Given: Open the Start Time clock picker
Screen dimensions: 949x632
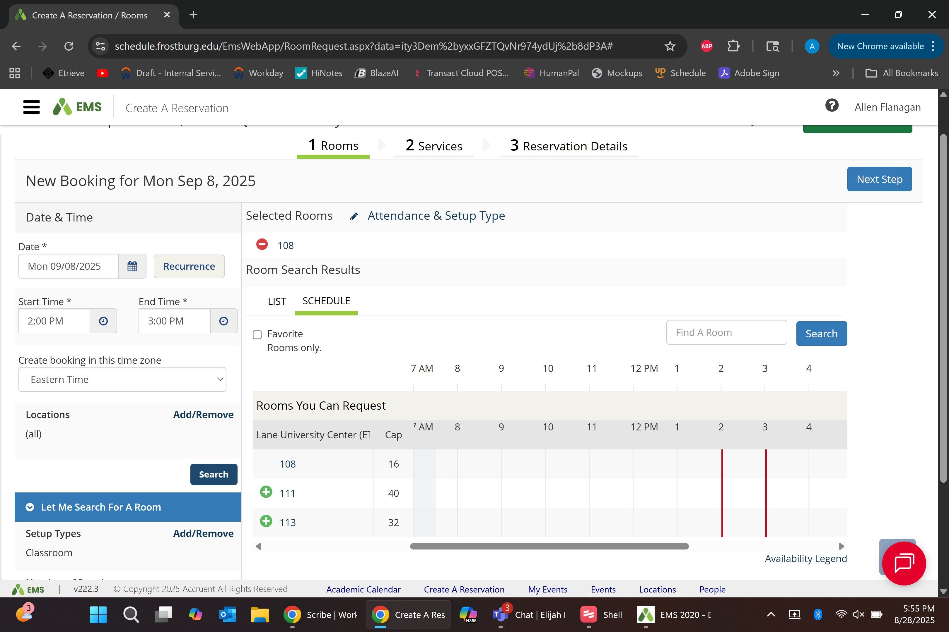Looking at the screenshot, I should (x=103, y=321).
